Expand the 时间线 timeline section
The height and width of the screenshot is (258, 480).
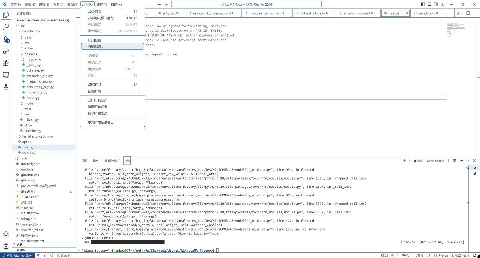point(44,250)
